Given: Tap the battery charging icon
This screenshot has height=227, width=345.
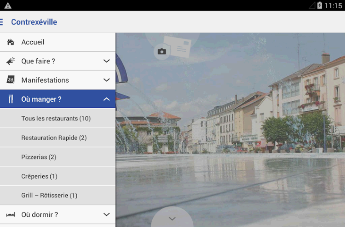Looking at the screenshot, I should click(x=320, y=5).
